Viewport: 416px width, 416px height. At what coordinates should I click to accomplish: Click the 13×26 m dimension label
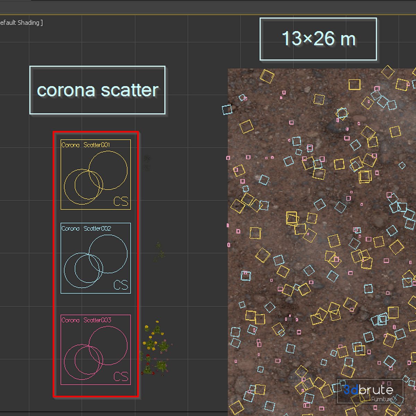(318, 39)
